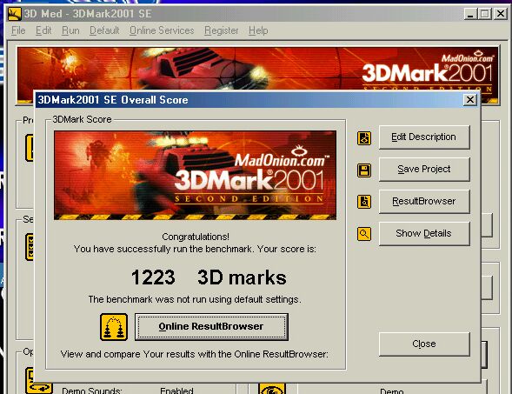Open the Online Services menu
Screen dimensions: 512x394
(162, 30)
